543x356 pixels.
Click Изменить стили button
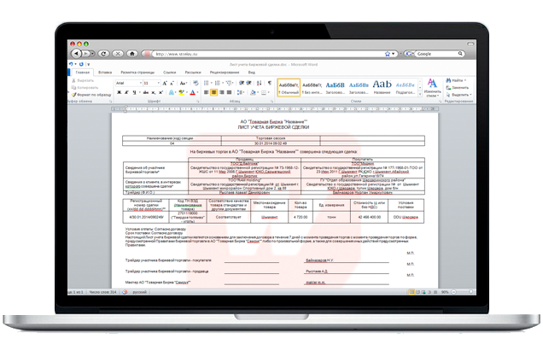tap(432, 88)
